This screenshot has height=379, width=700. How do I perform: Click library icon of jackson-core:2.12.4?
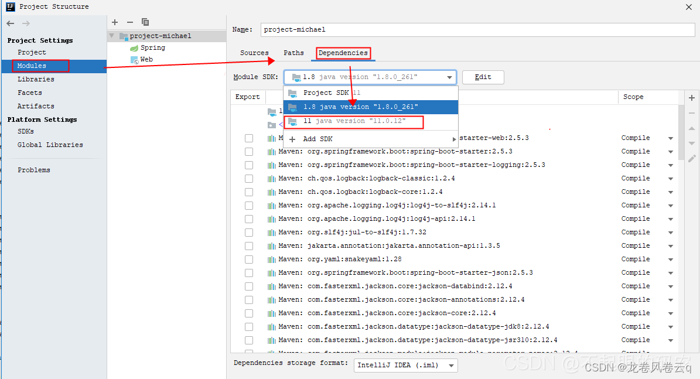click(x=271, y=313)
